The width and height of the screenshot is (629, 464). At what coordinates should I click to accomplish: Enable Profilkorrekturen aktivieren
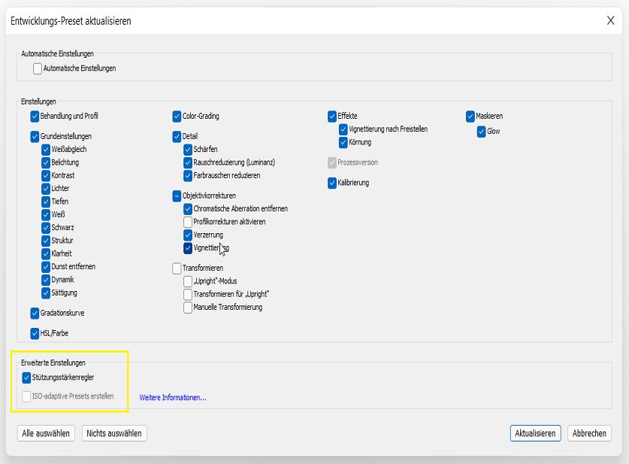(188, 222)
